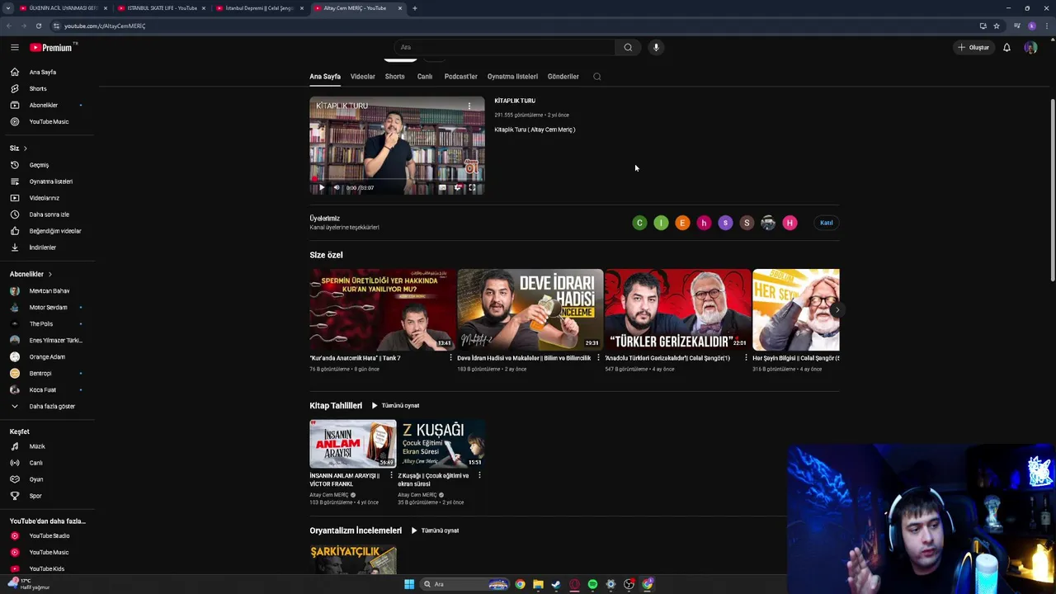Open options menu for Deve İdrarı Hadisi video
The image size is (1056, 594).
coord(598,358)
